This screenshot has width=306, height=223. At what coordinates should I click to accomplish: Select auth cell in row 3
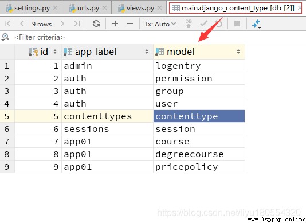(108, 91)
